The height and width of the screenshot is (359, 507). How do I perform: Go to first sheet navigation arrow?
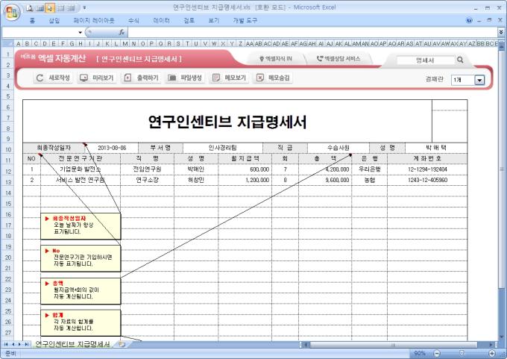(x=6, y=344)
